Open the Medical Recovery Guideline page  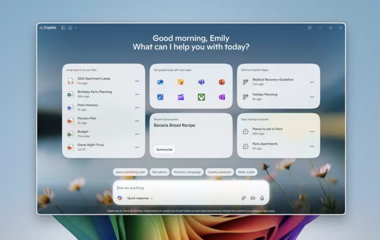pyautogui.click(x=273, y=79)
